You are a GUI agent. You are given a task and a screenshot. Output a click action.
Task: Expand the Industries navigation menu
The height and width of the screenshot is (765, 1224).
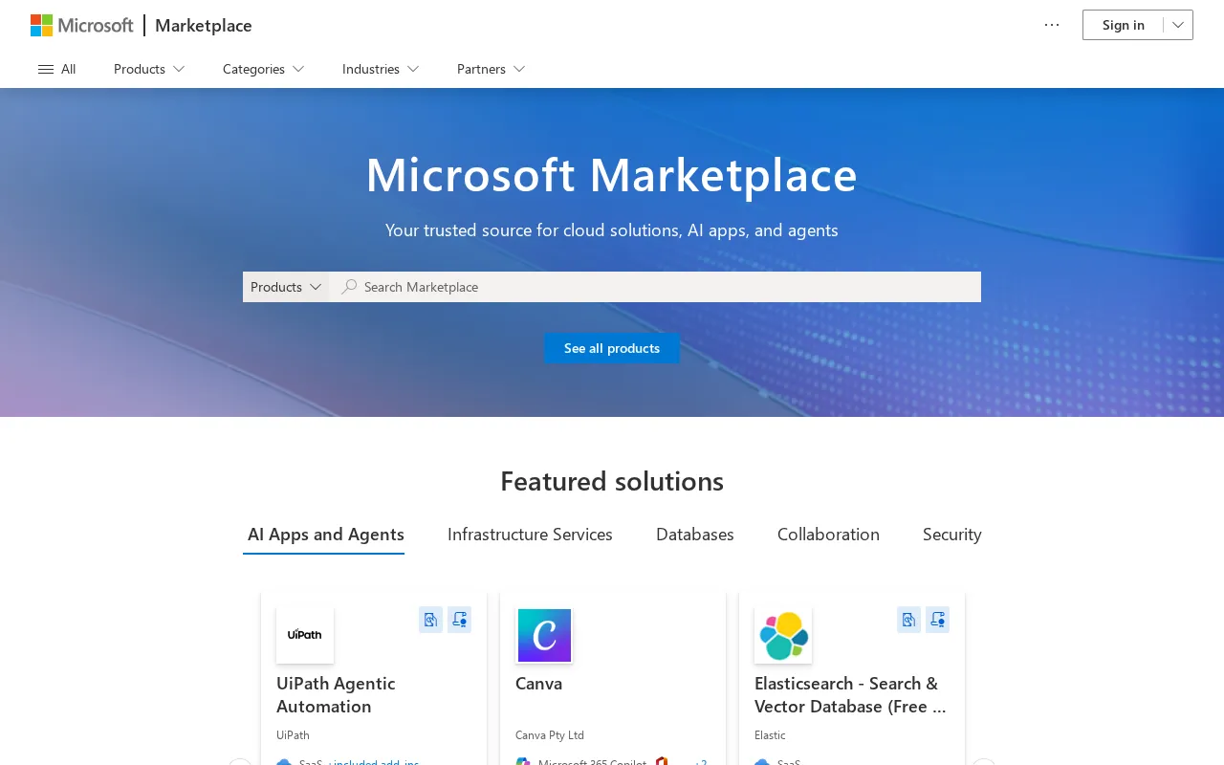click(x=381, y=69)
